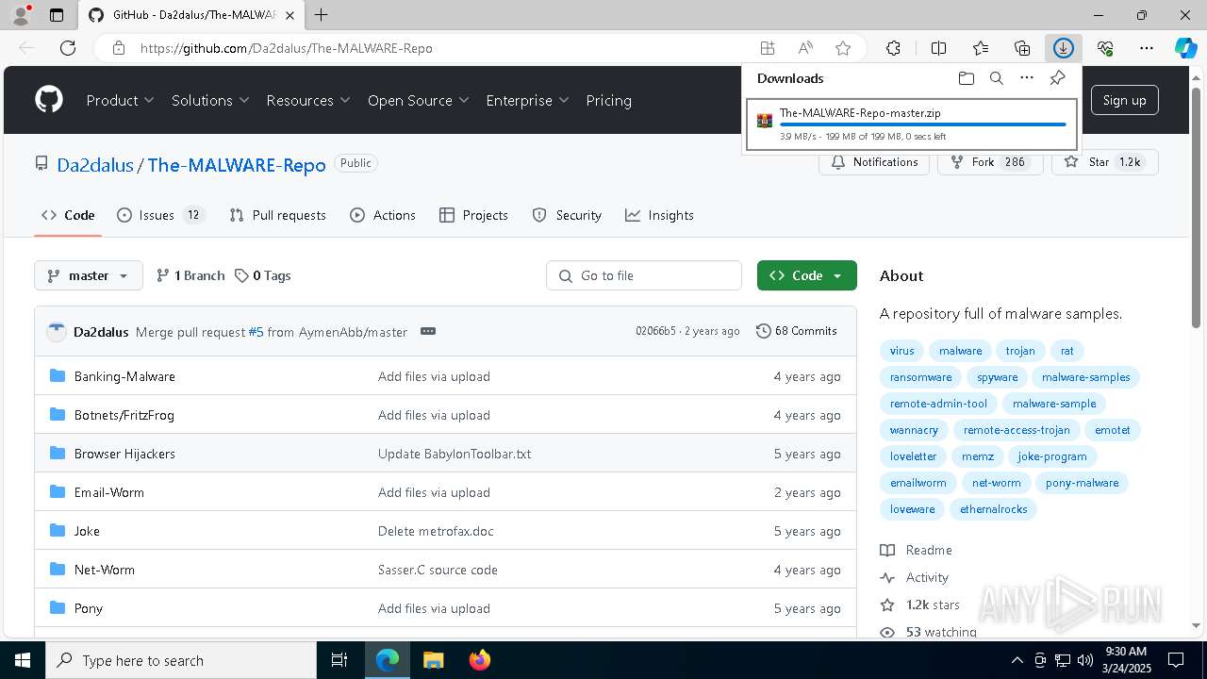Image resolution: width=1207 pixels, height=679 pixels.
Task: Toggle the Downloads toolbar button
Action: point(1064,48)
